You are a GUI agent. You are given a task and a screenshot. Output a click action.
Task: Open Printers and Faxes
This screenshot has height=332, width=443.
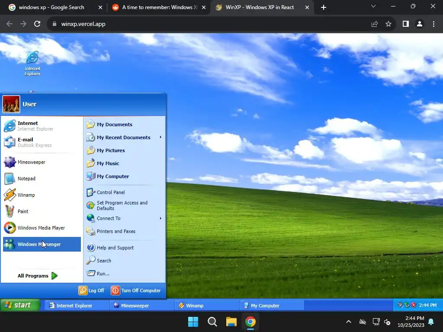tap(124, 231)
